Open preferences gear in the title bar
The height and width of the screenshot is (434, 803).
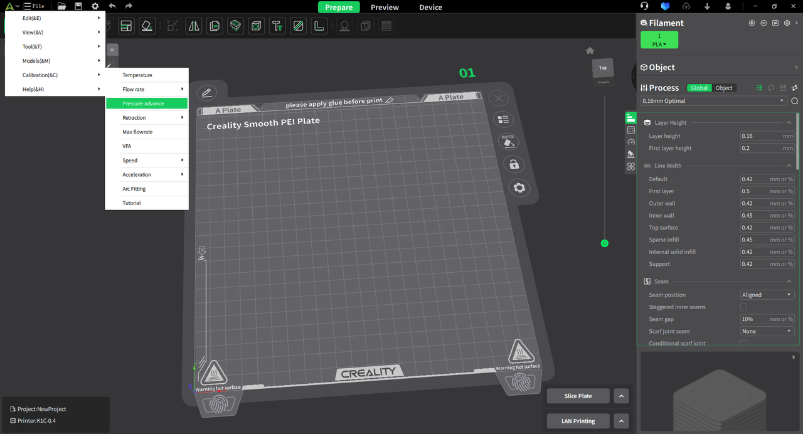click(95, 6)
